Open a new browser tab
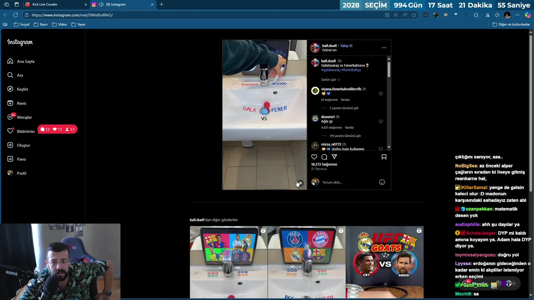534x300 pixels. tap(161, 5)
